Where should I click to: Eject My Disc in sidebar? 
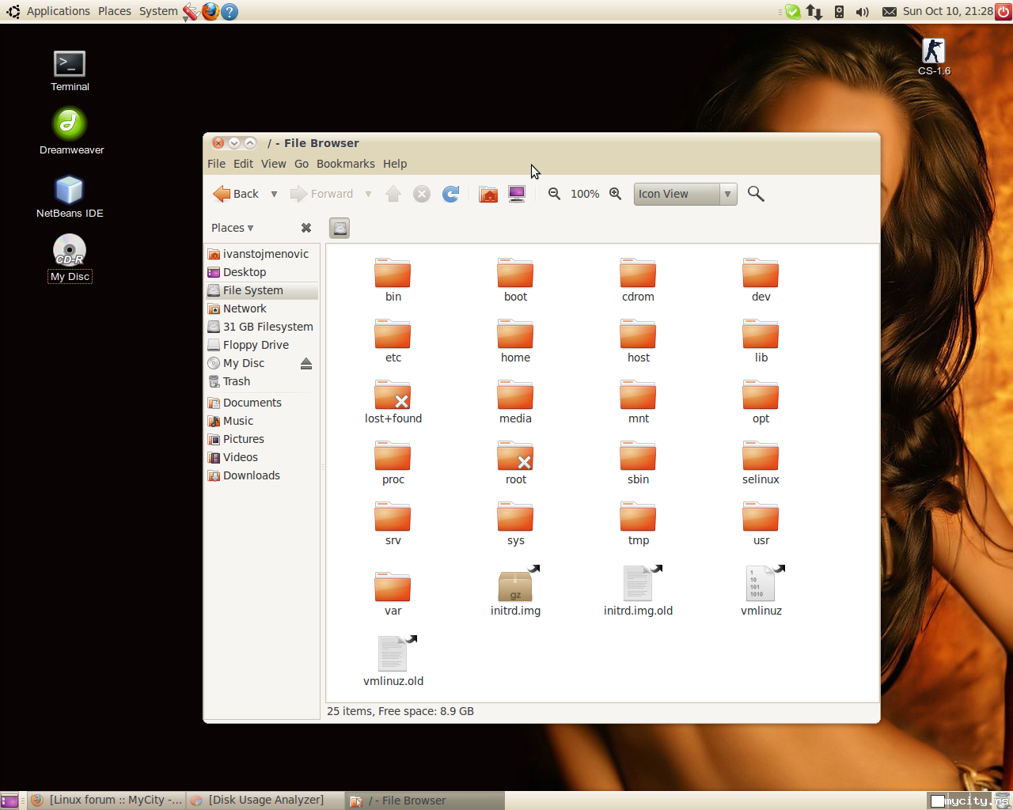(306, 363)
